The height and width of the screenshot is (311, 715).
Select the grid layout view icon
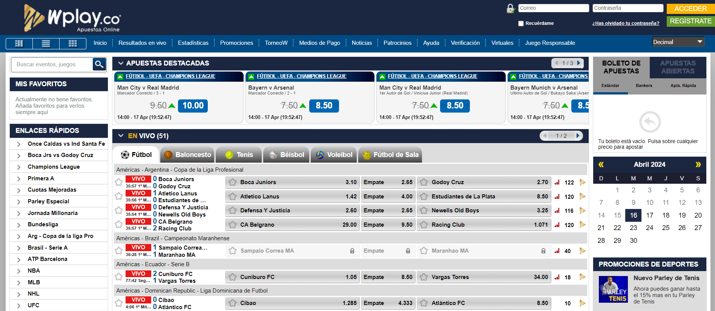pyautogui.click(x=73, y=43)
